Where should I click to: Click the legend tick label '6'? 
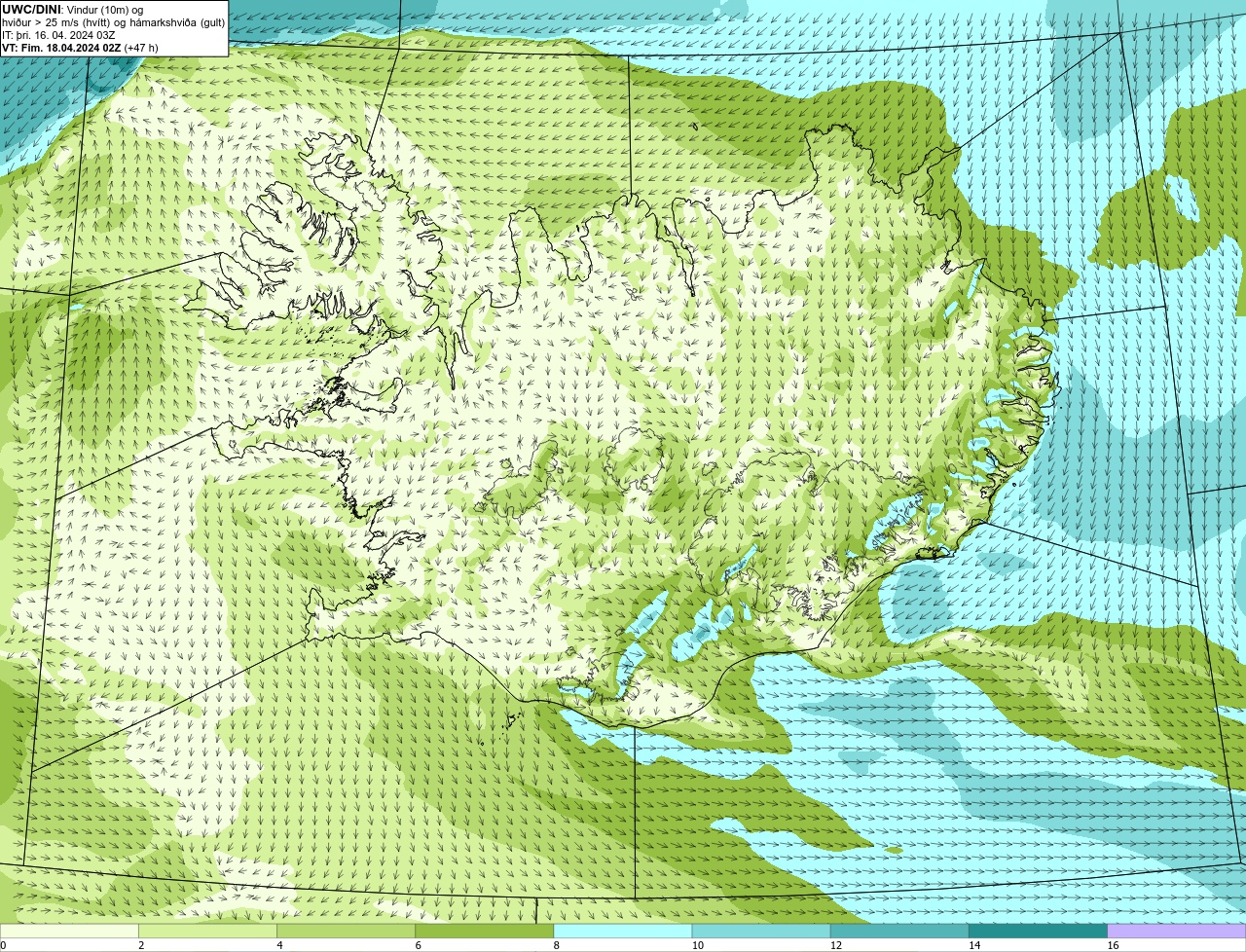pyautogui.click(x=418, y=945)
